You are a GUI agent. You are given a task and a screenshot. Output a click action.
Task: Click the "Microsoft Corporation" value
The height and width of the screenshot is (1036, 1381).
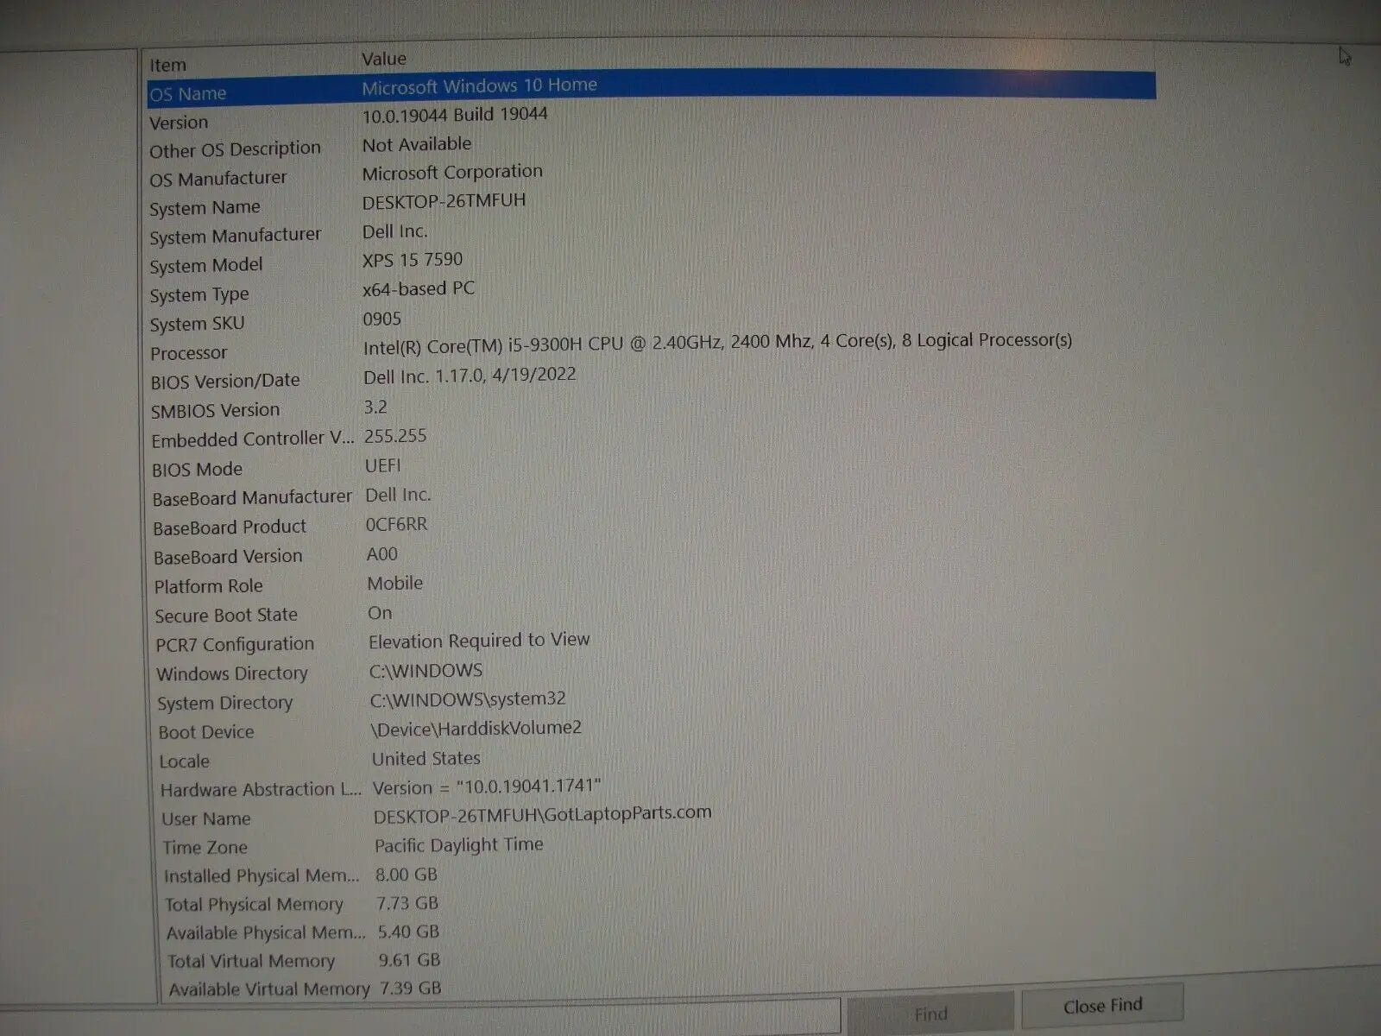tap(452, 173)
